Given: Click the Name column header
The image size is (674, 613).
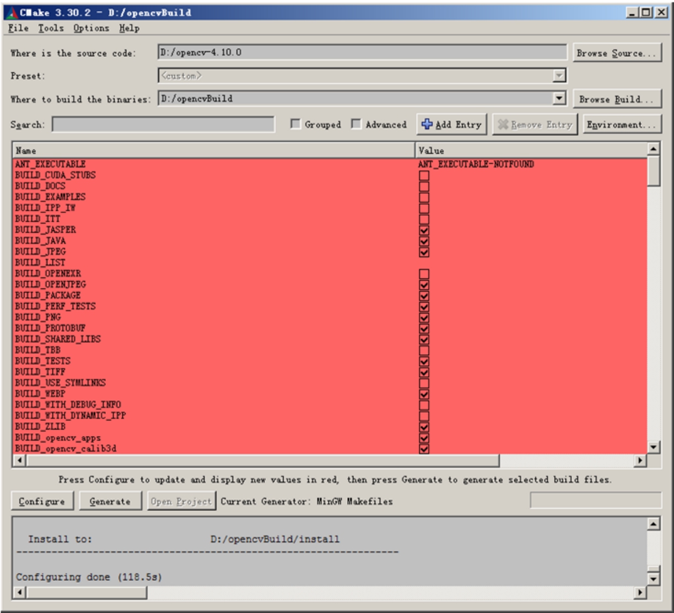Looking at the screenshot, I should [x=214, y=150].
